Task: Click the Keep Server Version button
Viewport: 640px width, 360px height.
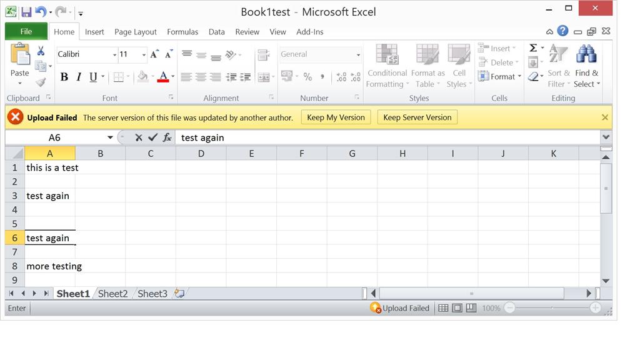Action: coord(417,117)
